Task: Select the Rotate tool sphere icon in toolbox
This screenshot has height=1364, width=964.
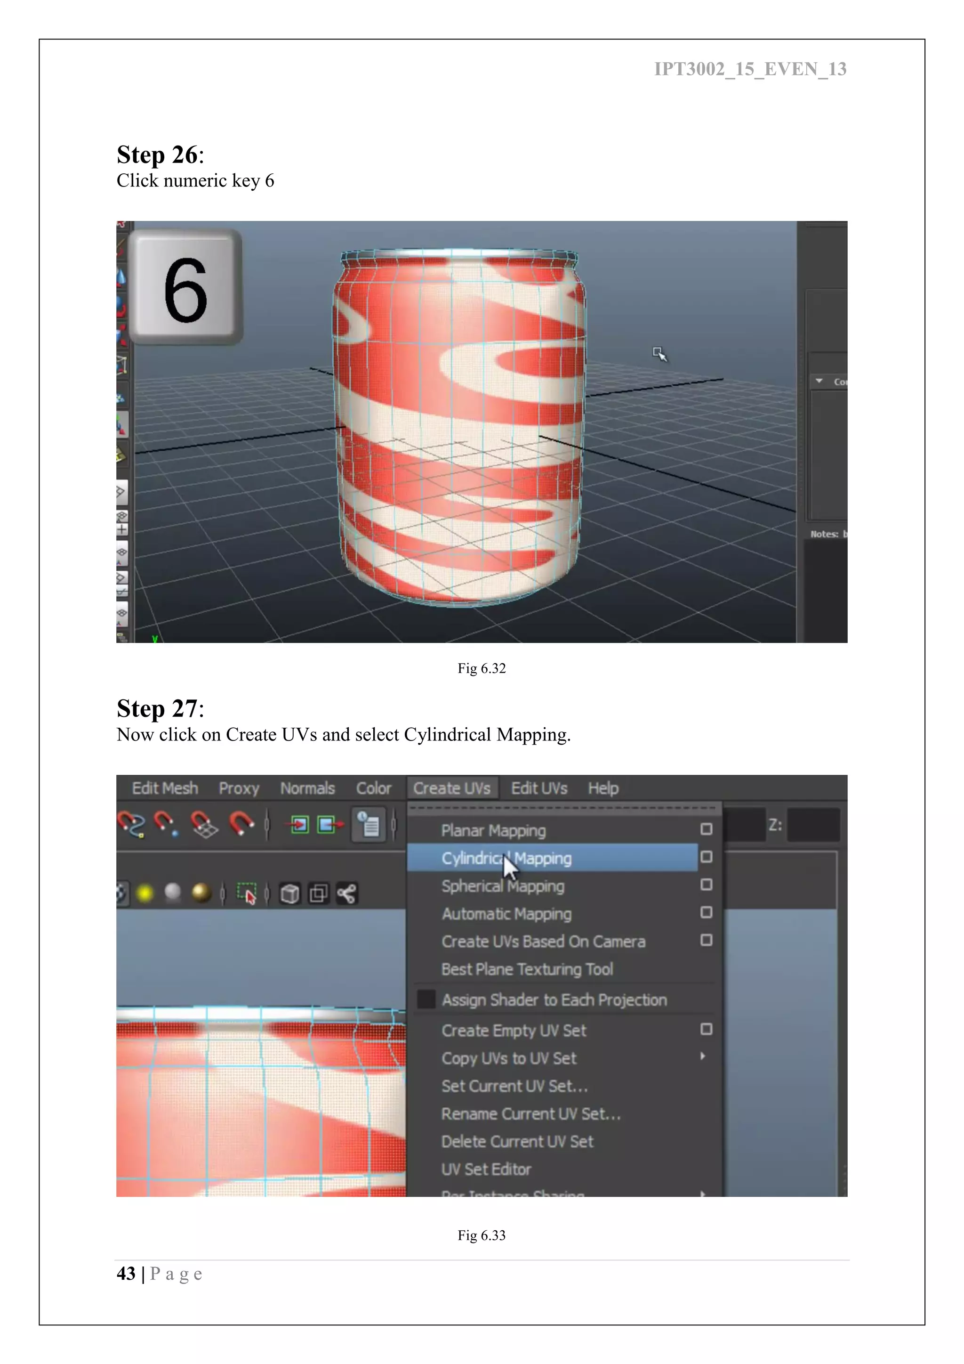Action: [x=122, y=307]
